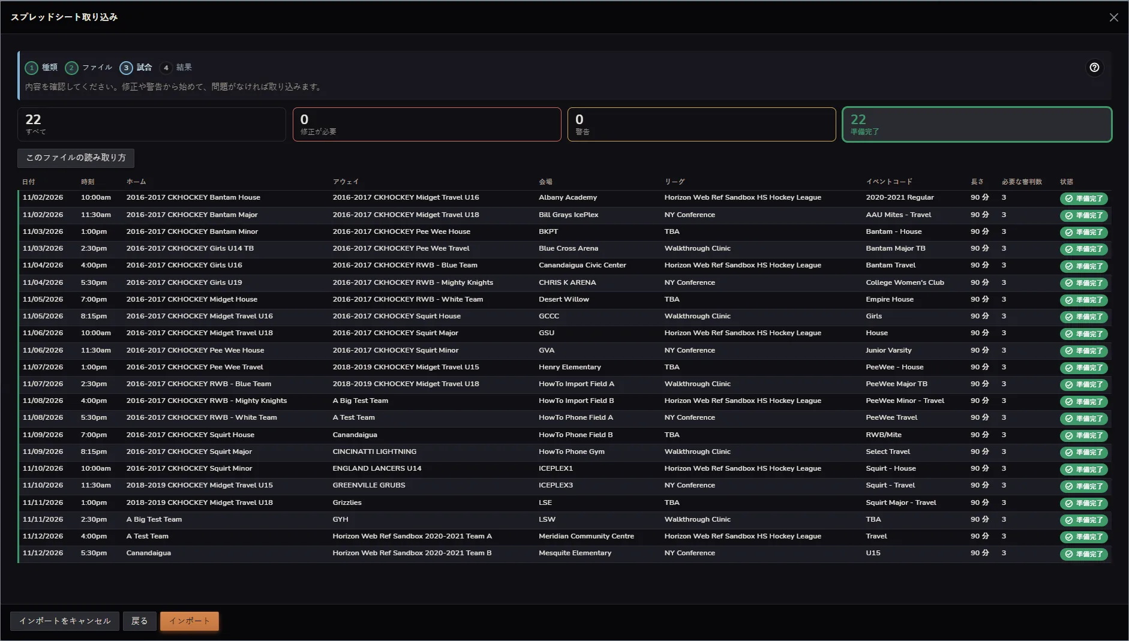Click インポートをキャンセル button

(x=65, y=621)
